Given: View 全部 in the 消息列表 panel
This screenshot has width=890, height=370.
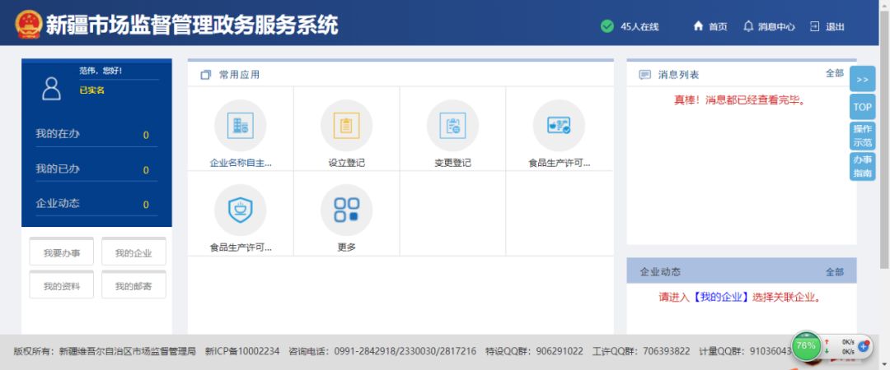Looking at the screenshot, I should pyautogui.click(x=834, y=74).
